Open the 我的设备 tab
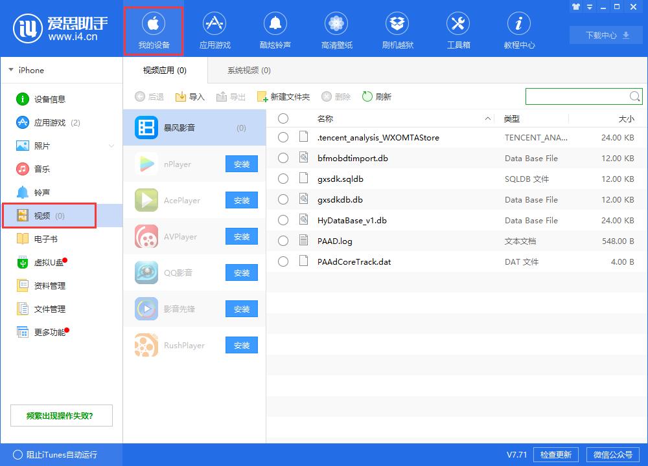This screenshot has width=648, height=466. pos(154,29)
